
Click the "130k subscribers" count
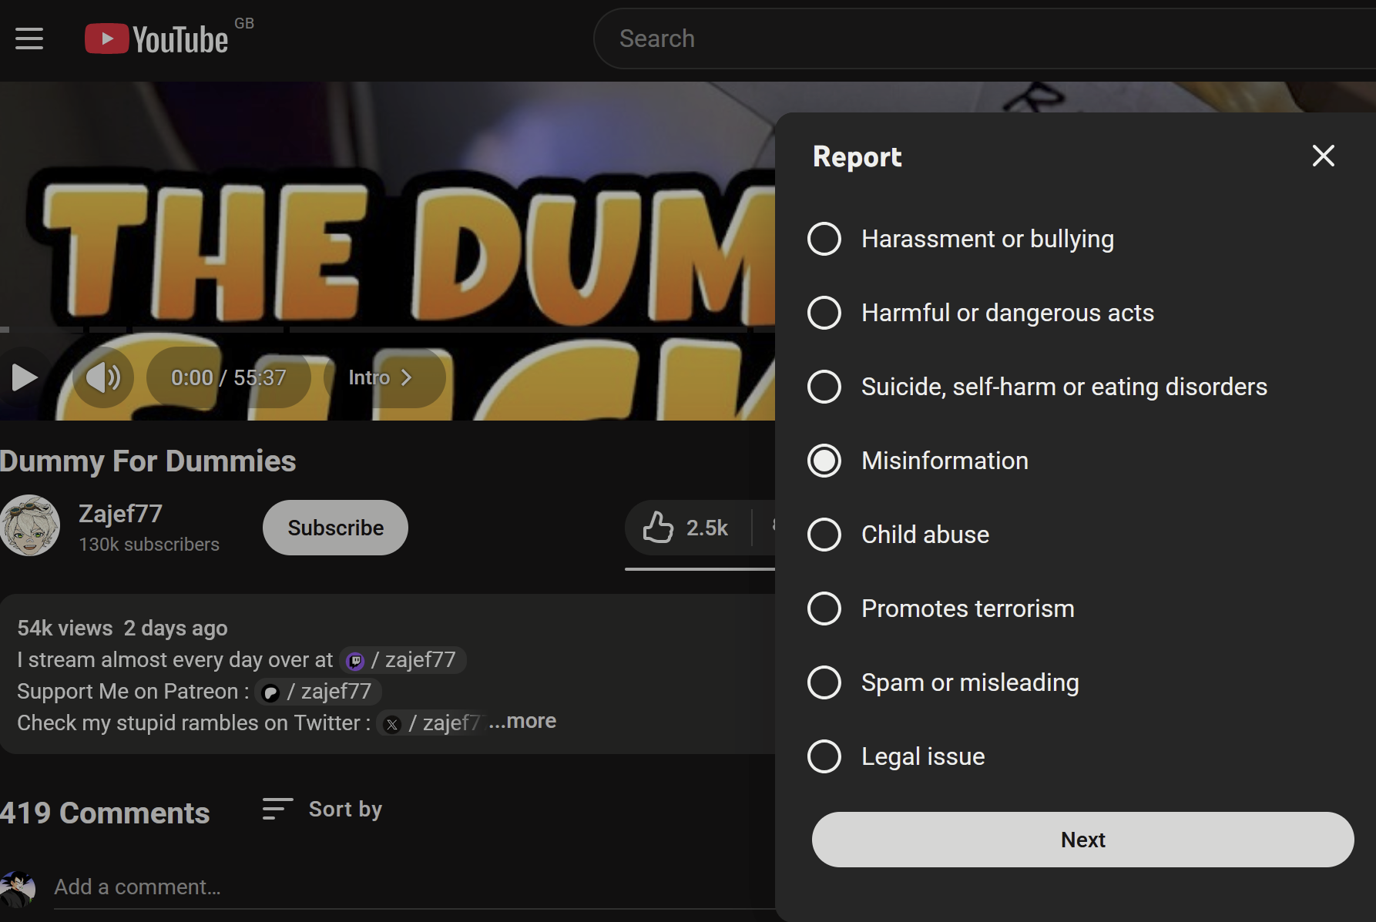(149, 545)
